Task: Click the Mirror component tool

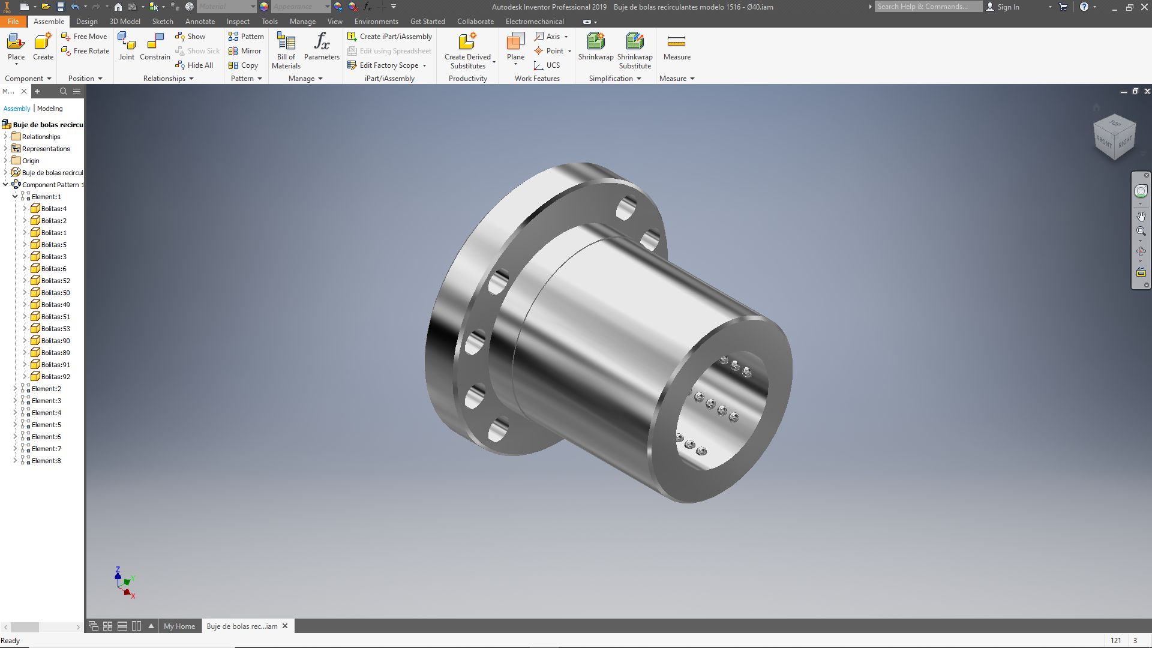Action: (x=245, y=51)
